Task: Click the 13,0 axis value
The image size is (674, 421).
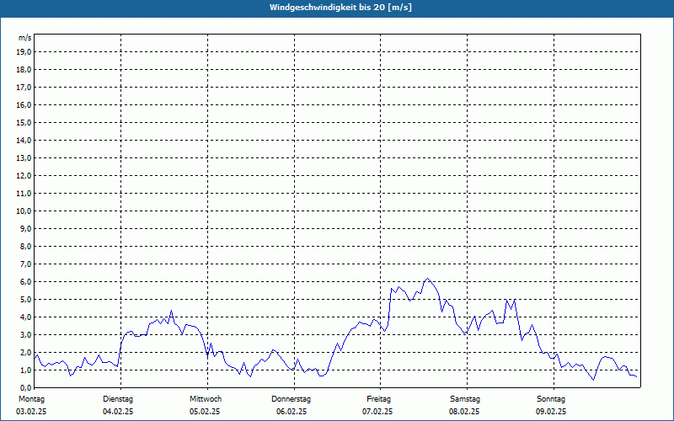Action: pos(24,157)
